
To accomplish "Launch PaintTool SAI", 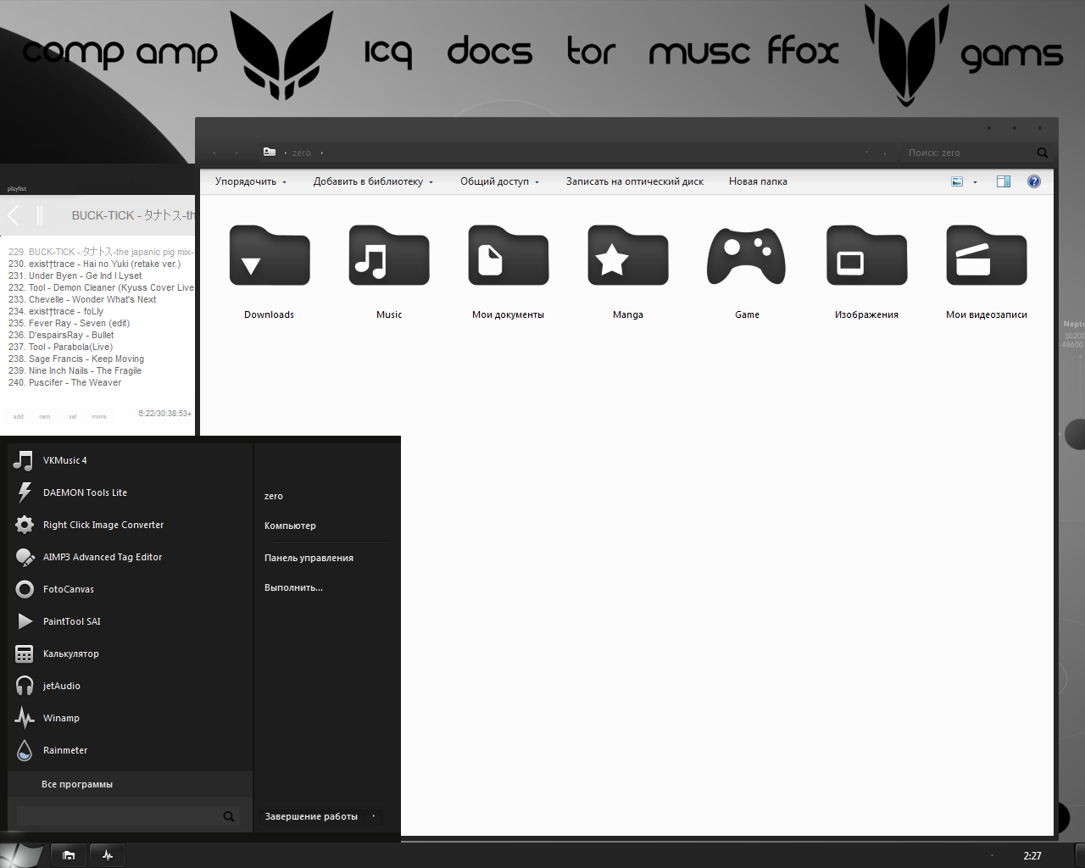I will [x=131, y=621].
